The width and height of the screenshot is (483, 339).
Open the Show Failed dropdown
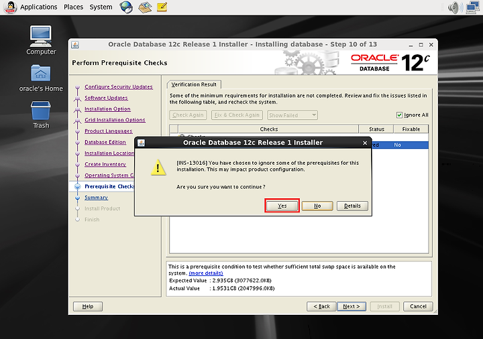click(292, 115)
